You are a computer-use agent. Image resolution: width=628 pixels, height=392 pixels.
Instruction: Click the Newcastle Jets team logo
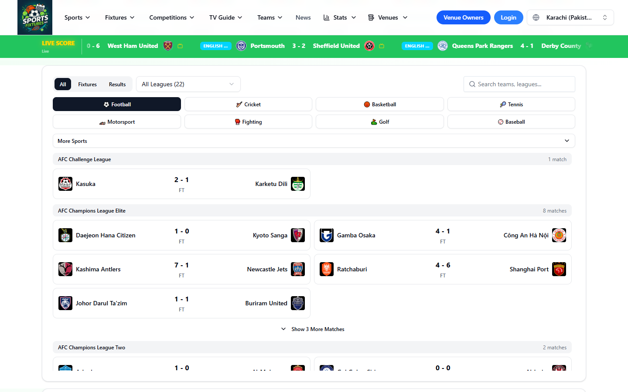tap(298, 269)
